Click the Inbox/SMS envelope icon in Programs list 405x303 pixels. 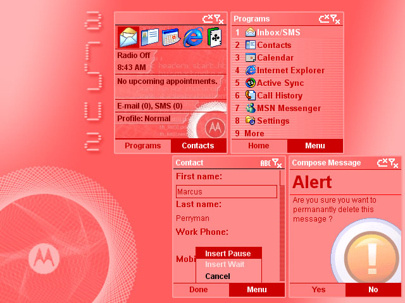click(x=251, y=32)
